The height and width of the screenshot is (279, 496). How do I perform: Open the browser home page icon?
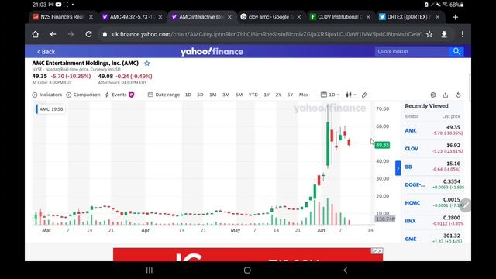[35, 34]
